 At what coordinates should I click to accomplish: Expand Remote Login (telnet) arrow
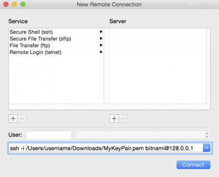[x=101, y=52]
